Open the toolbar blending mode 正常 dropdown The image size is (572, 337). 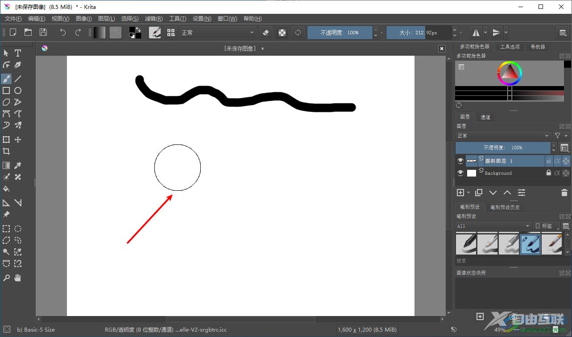tap(218, 33)
